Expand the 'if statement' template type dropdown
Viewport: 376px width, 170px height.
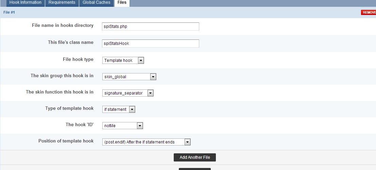(119, 109)
